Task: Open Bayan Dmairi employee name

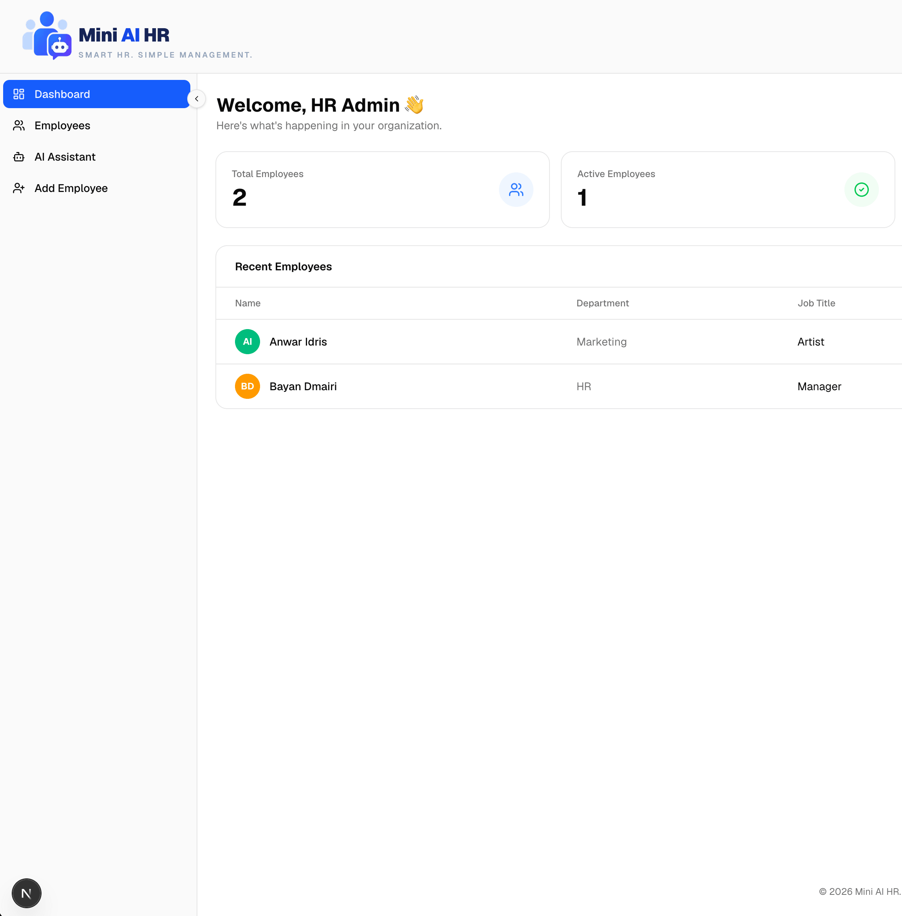Action: pyautogui.click(x=303, y=386)
